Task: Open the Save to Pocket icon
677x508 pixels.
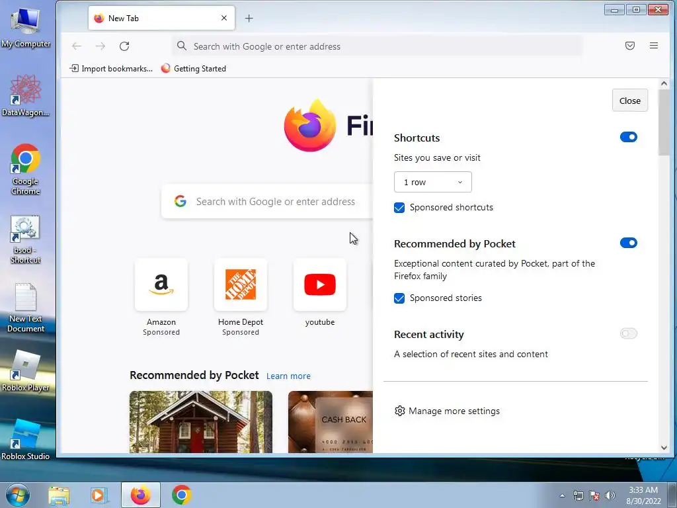Action: tap(630, 46)
